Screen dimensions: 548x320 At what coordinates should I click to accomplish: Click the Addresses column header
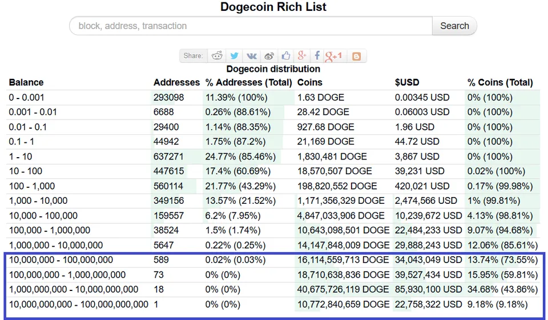pos(176,83)
